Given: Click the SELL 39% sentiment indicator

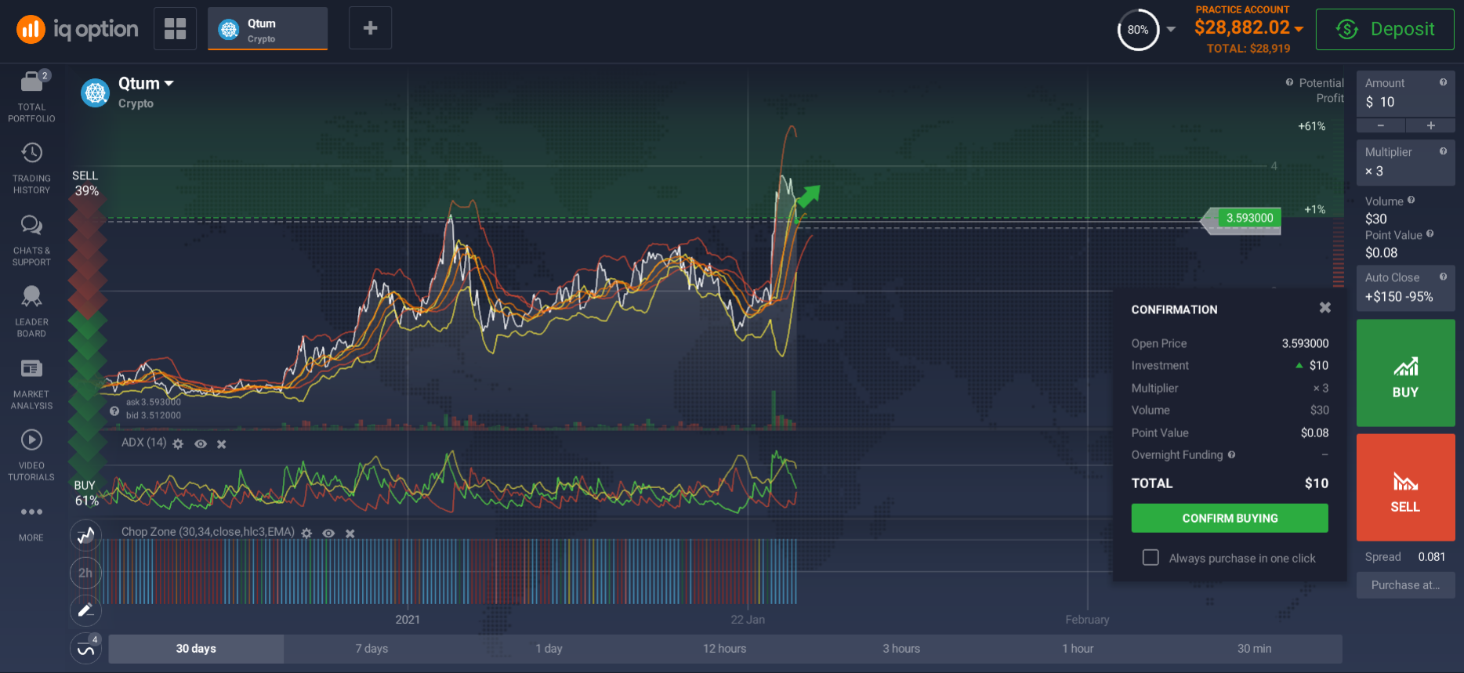Looking at the screenshot, I should click(85, 183).
